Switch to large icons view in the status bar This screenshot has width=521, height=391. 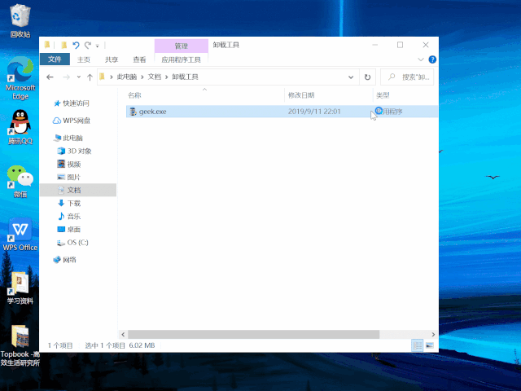pos(429,345)
